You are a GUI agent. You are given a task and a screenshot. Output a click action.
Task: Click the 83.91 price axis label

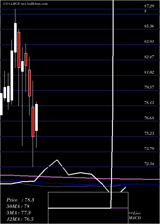pos(149,42)
